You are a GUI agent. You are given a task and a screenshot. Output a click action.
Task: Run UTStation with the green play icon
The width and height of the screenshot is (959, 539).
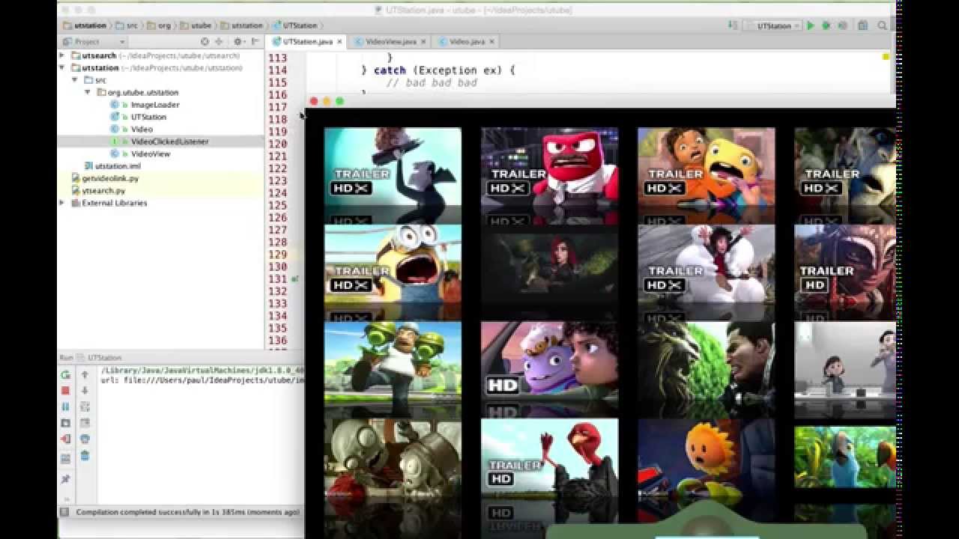810,25
